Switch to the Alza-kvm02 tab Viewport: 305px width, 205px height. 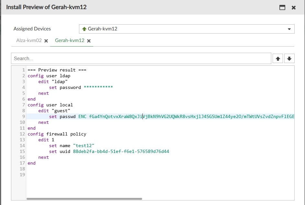(29, 40)
